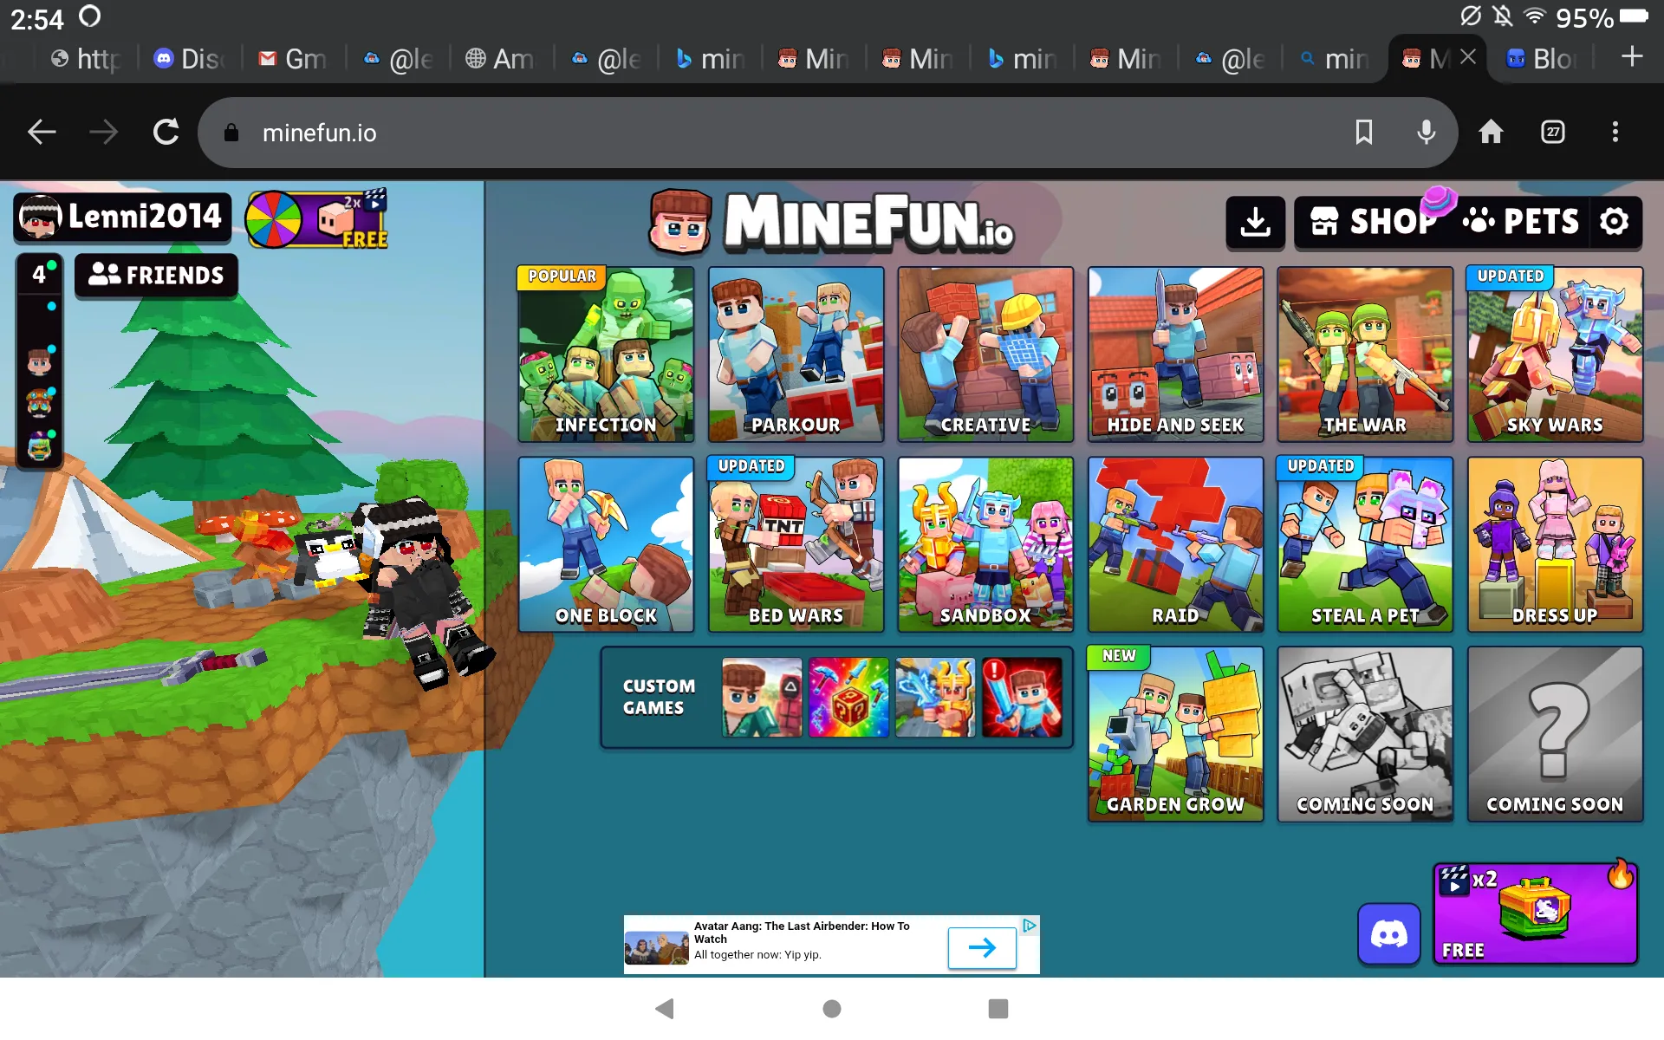This screenshot has width=1664, height=1040.
Task: Click the grayscale characters Coming Soon tile
Action: tap(1365, 734)
